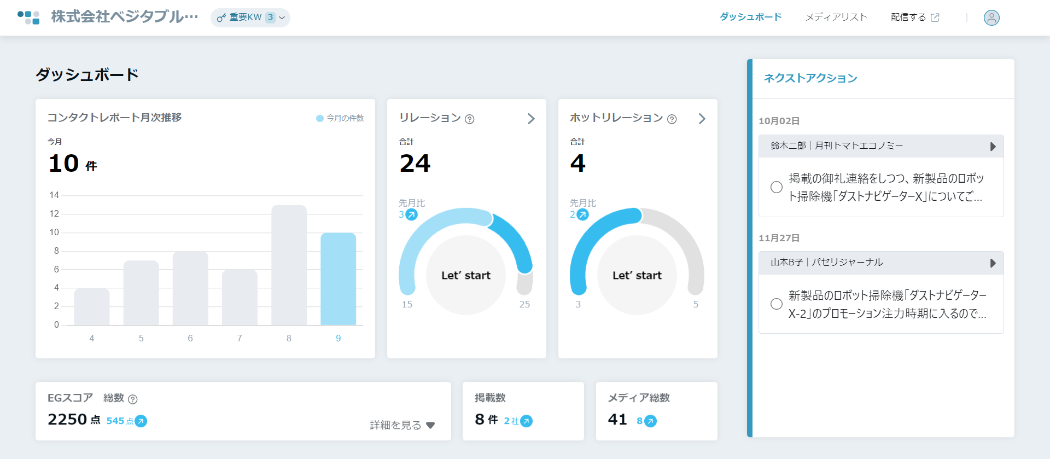Click the メディア総数 increase arrow icon
This screenshot has width=1050, height=459.
tap(650, 421)
